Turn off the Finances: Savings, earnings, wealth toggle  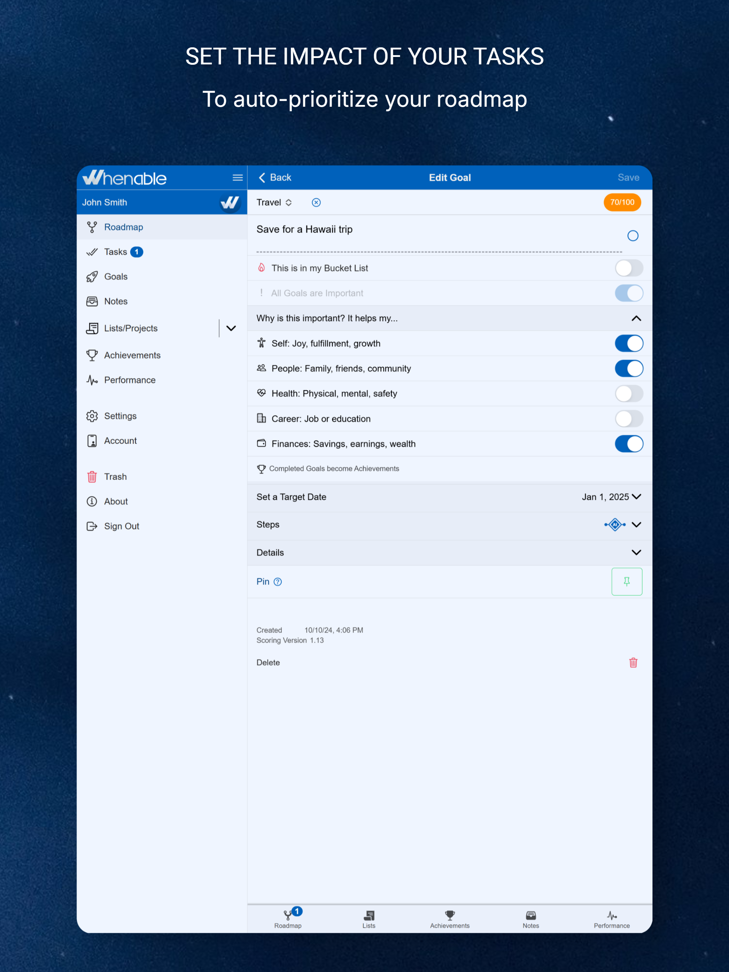tap(629, 444)
